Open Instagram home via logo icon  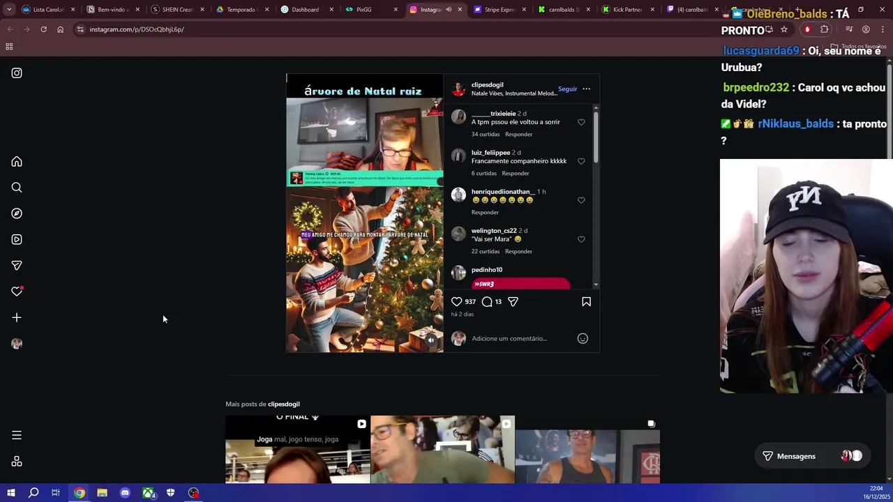click(17, 73)
